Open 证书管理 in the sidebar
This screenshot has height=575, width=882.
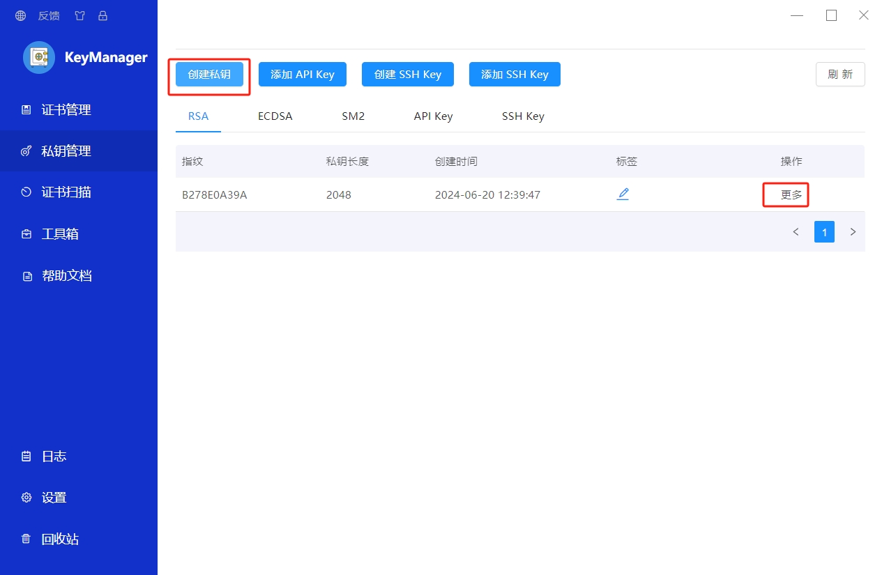click(66, 109)
